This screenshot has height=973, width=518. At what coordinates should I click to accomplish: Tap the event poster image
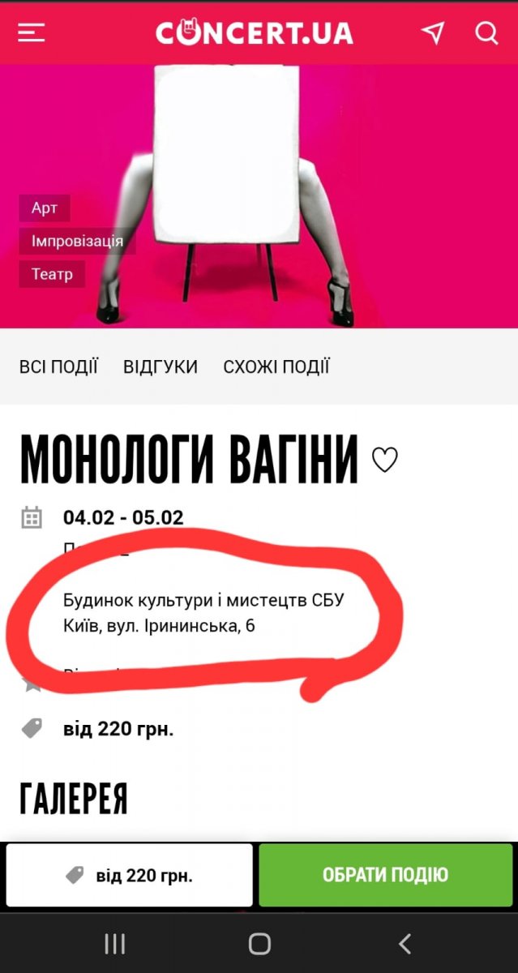[259, 196]
